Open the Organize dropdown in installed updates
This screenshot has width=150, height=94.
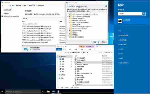(x=25, y=19)
